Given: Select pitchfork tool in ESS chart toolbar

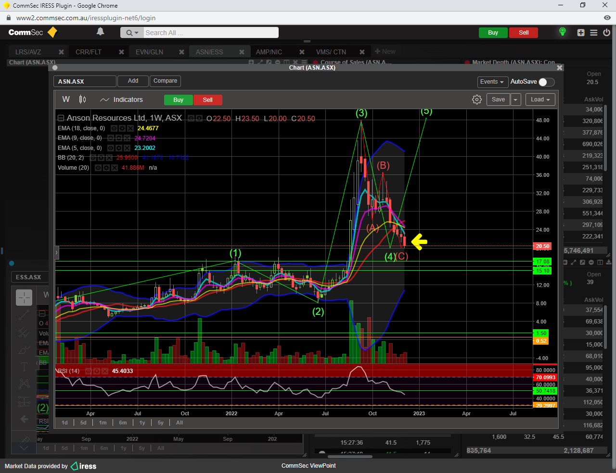Looking at the screenshot, I should pos(24,333).
